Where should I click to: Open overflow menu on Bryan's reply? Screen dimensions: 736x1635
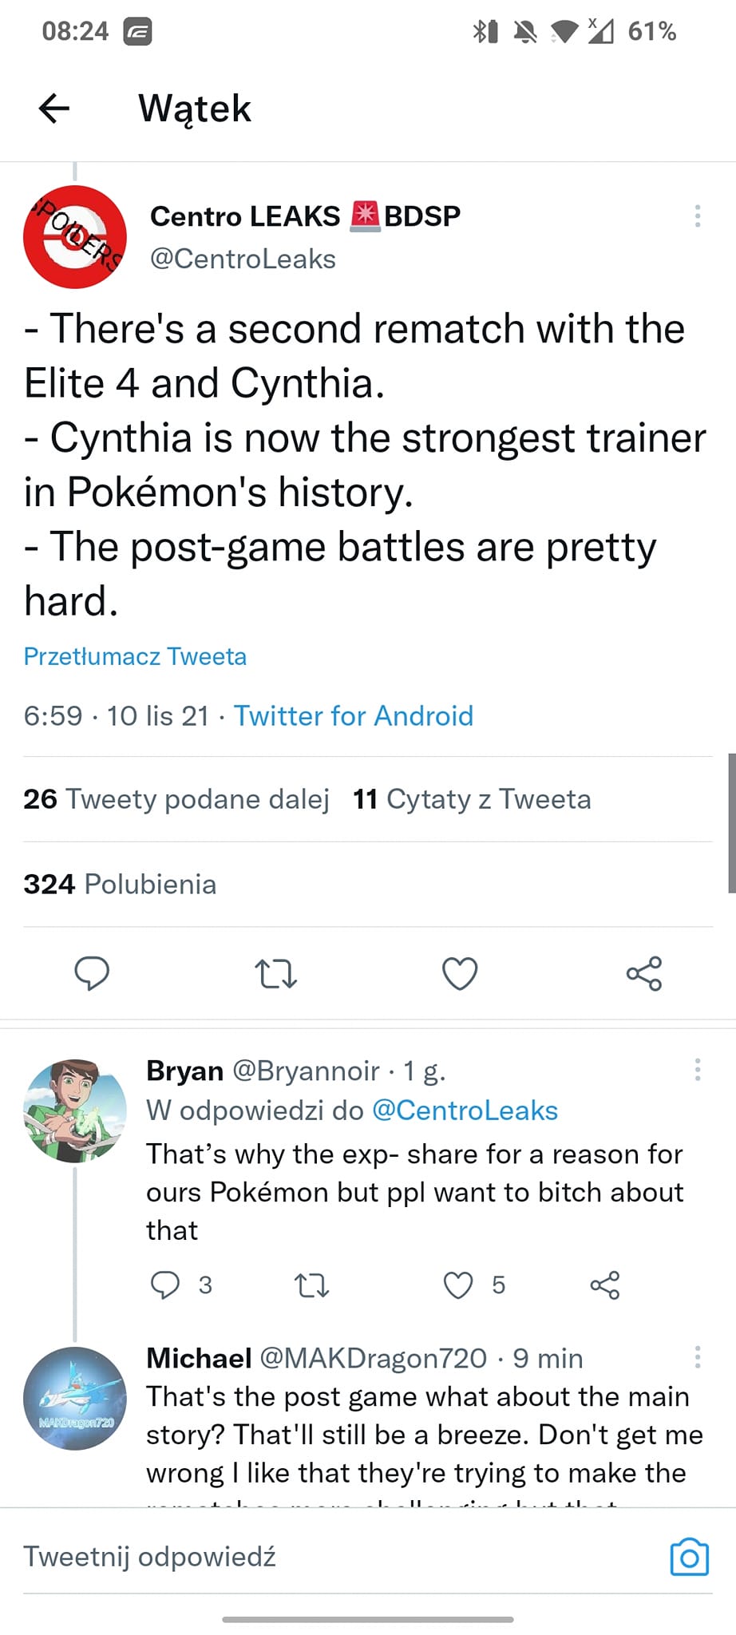[x=698, y=1069]
